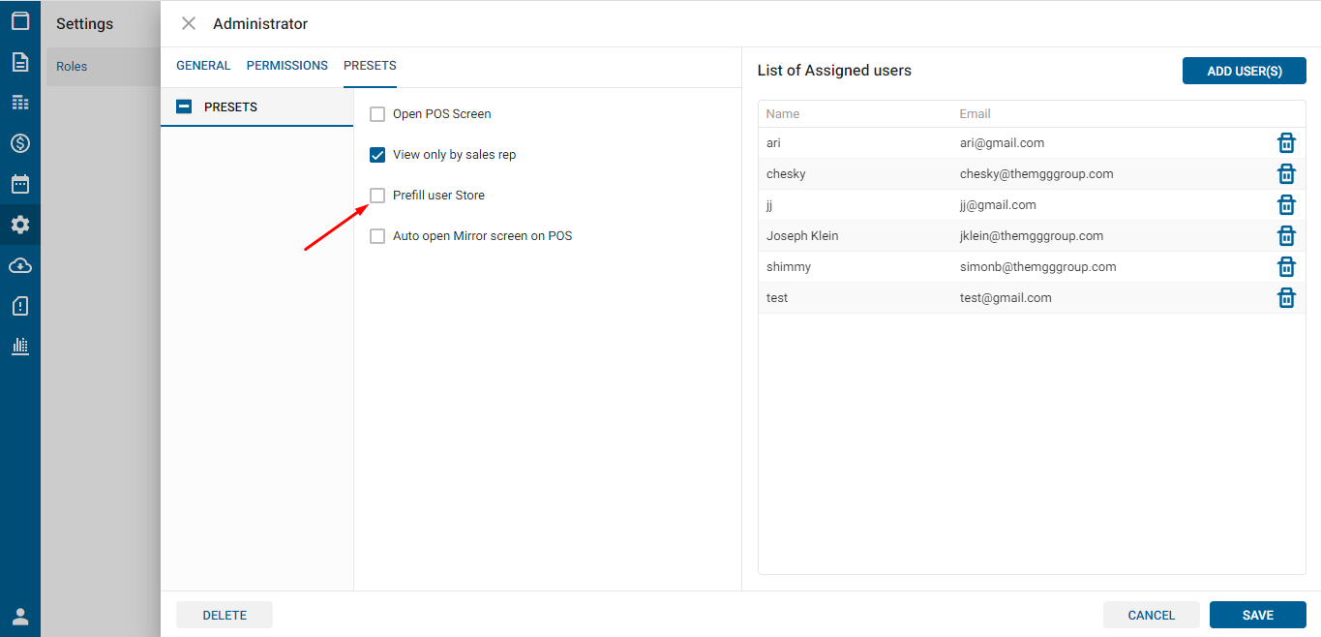Viewport: 1321px width, 637px height.
Task: Open the calendar icon in sidebar
Action: [20, 184]
